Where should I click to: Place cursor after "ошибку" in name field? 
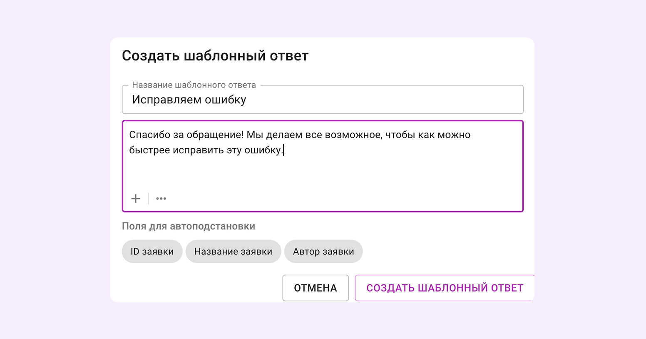pyautogui.click(x=247, y=100)
